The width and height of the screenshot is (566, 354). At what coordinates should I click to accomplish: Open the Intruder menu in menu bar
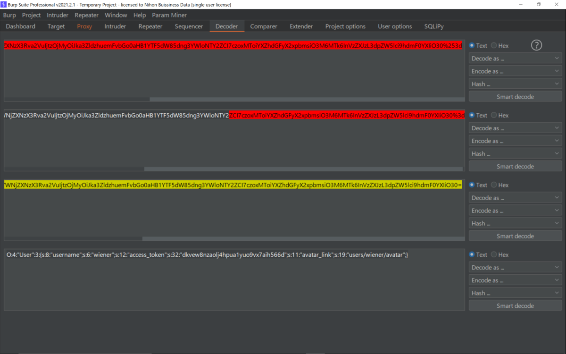coord(58,15)
